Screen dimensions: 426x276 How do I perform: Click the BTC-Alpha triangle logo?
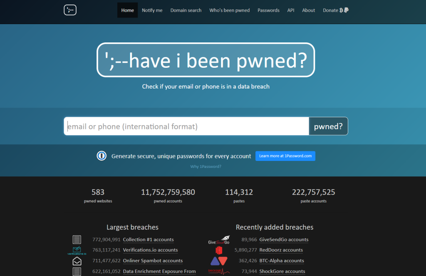pos(219,261)
